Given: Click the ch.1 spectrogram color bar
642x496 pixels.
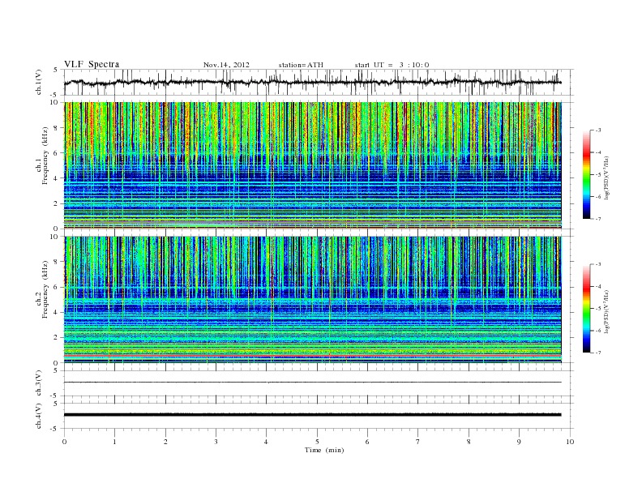Looking at the screenshot, I should pos(586,174).
